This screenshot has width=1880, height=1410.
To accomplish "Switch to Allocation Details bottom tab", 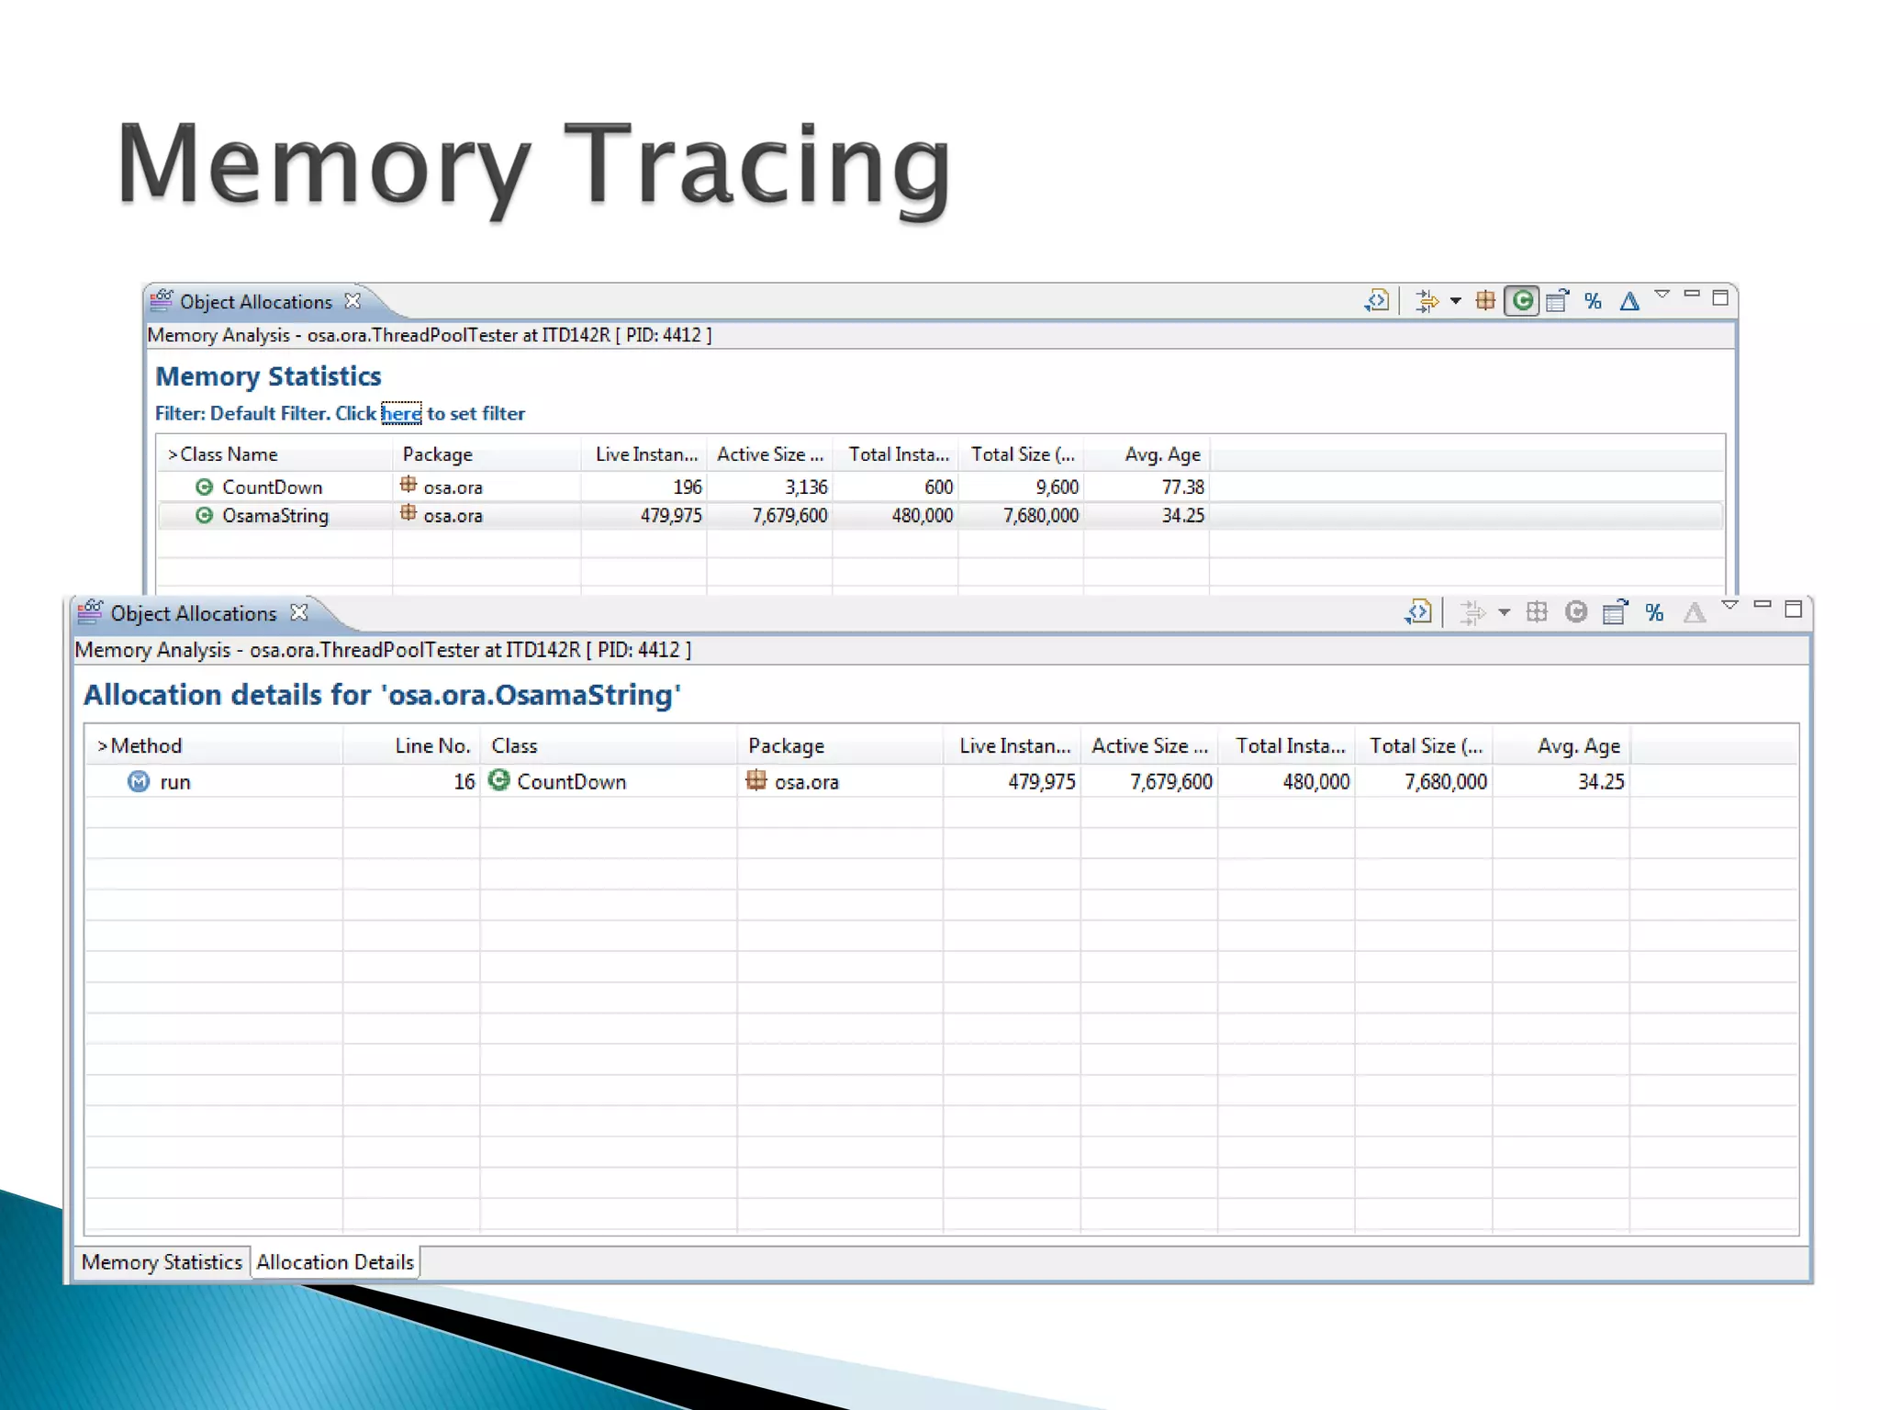I will click(335, 1262).
